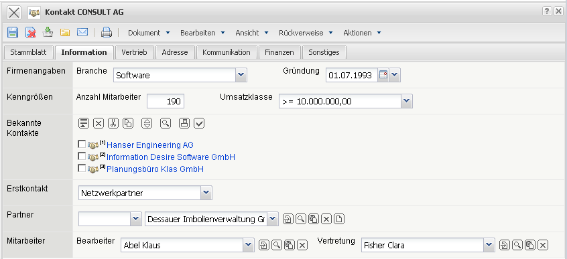The image size is (567, 259).
Task: Click the delete document icon with red X
Action: point(30,32)
